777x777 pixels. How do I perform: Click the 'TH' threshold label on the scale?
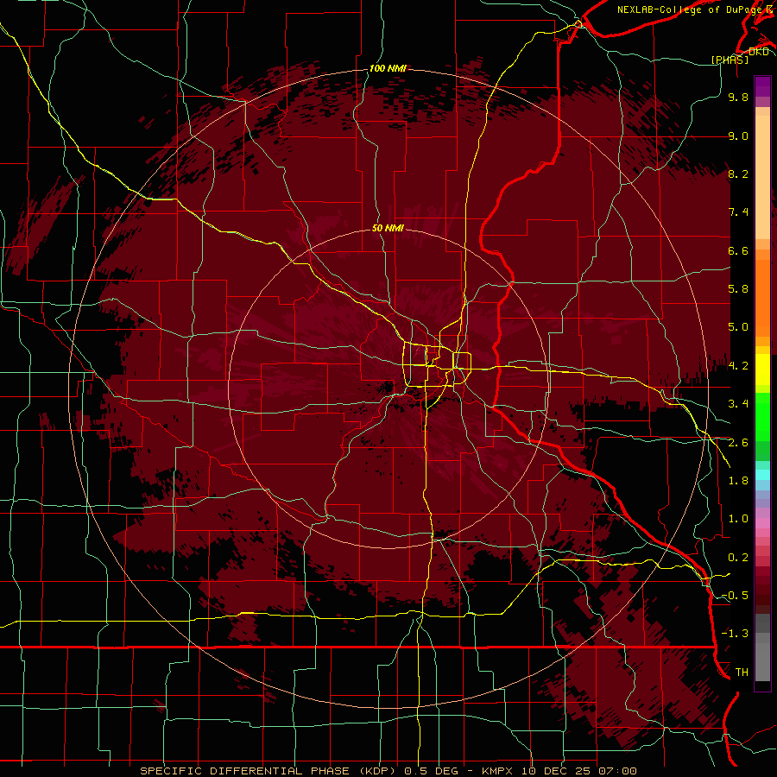(x=742, y=673)
